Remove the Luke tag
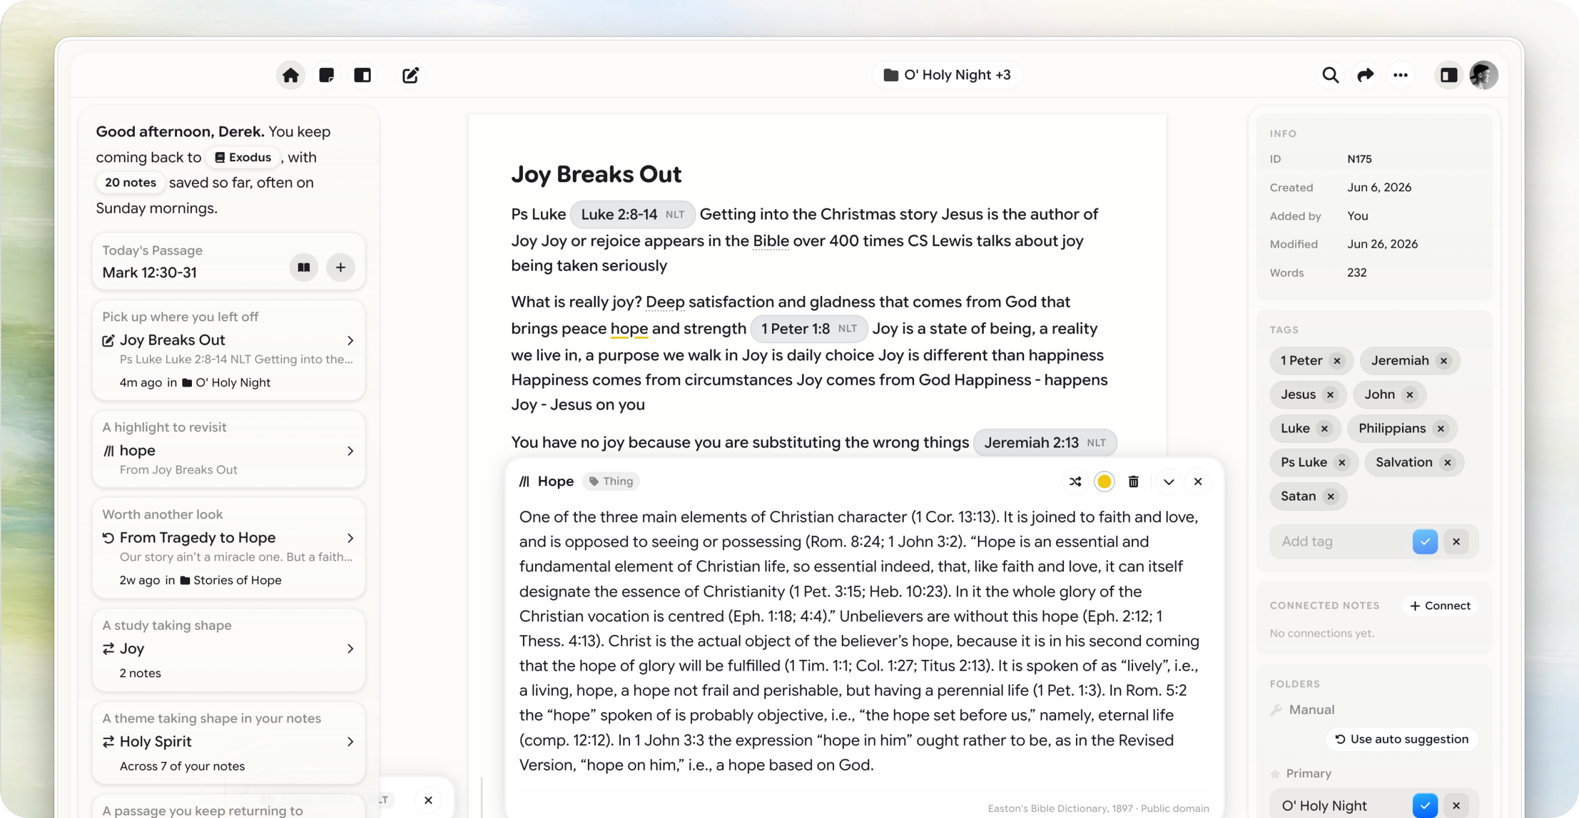Image resolution: width=1579 pixels, height=818 pixels. (x=1324, y=429)
